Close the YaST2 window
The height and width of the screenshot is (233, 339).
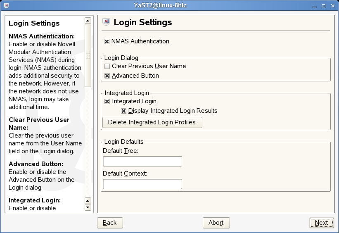pos(332,5)
